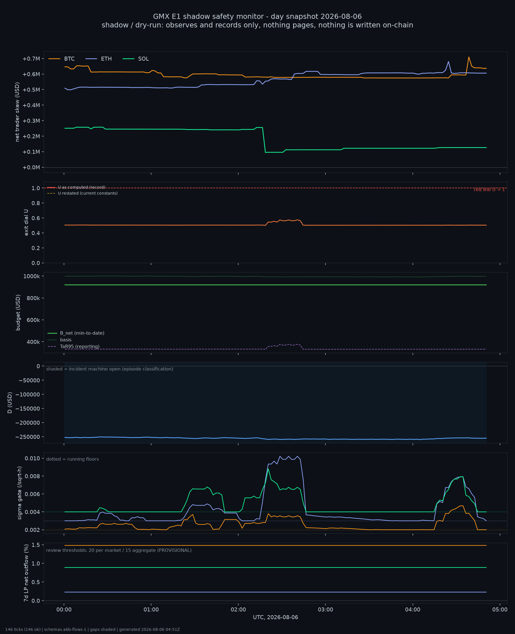Click the 0.5 tick on LP outflow axis
515x634 pixels.
[x=36, y=582]
